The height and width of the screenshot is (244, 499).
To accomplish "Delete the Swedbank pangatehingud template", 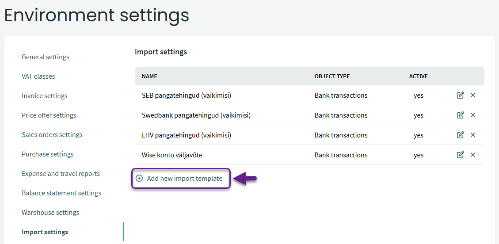I will (473, 115).
